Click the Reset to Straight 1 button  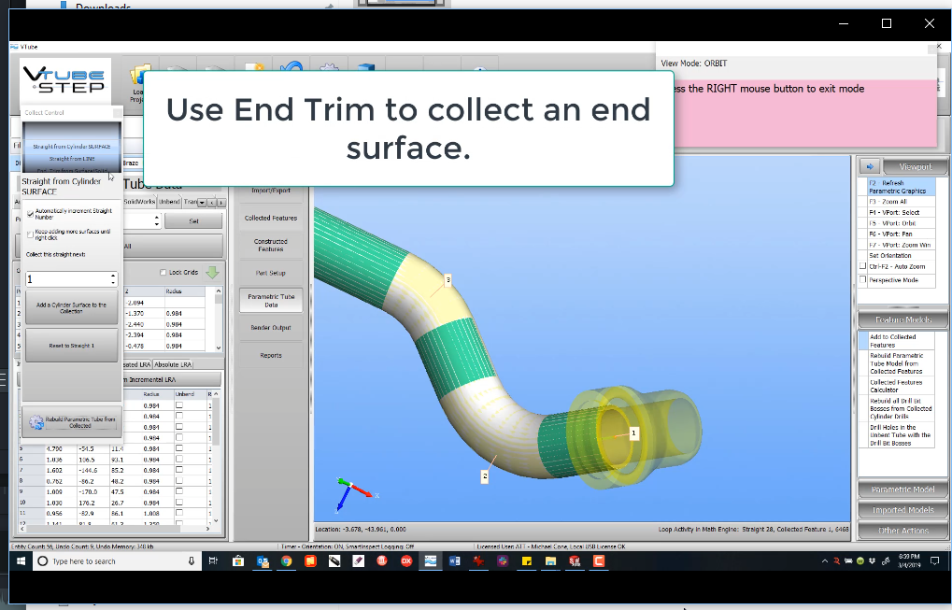71,346
